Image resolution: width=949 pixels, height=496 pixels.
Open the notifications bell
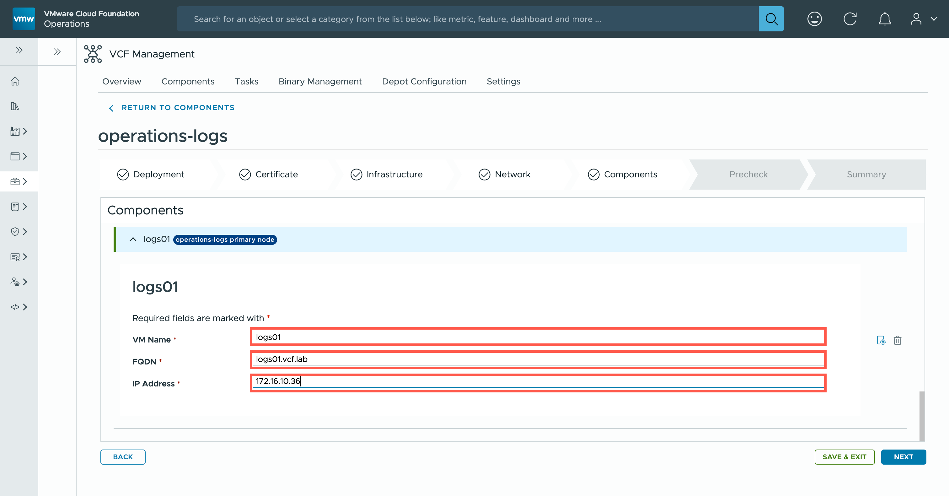tap(885, 19)
